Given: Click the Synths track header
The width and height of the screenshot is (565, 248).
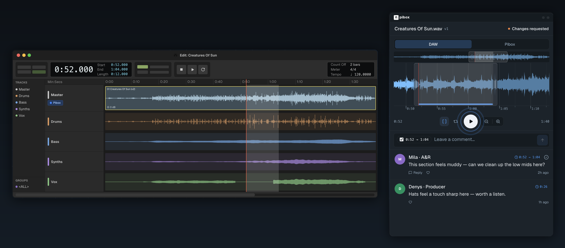Looking at the screenshot, I should (x=74, y=162).
